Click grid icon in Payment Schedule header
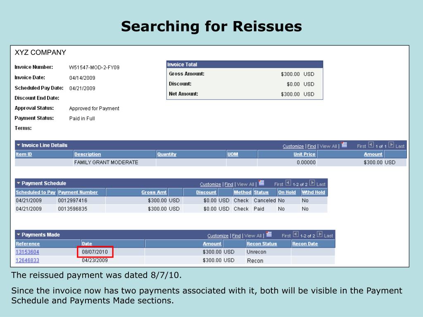 [261, 183]
